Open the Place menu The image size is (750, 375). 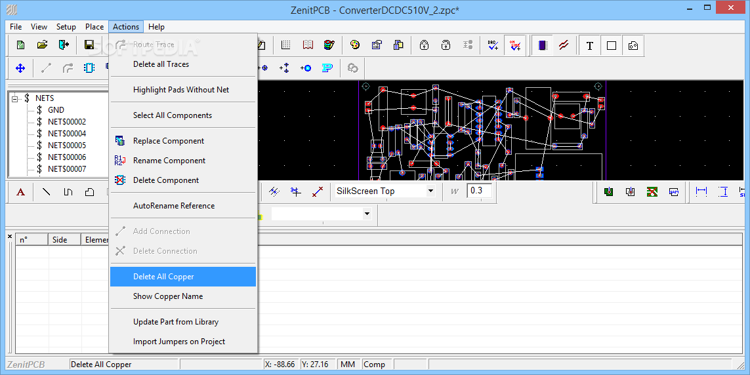pos(94,27)
